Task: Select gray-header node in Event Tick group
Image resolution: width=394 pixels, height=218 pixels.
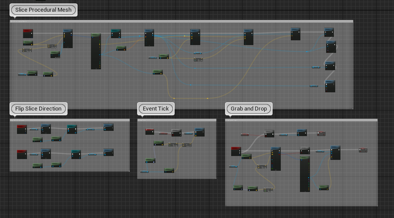Action: click(176, 133)
